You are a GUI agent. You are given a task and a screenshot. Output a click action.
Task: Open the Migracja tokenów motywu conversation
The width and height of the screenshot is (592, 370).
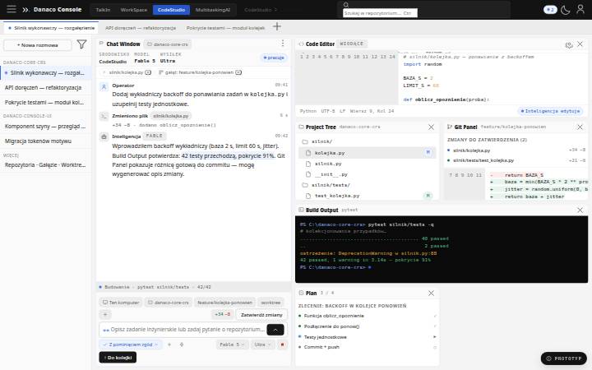45,141
